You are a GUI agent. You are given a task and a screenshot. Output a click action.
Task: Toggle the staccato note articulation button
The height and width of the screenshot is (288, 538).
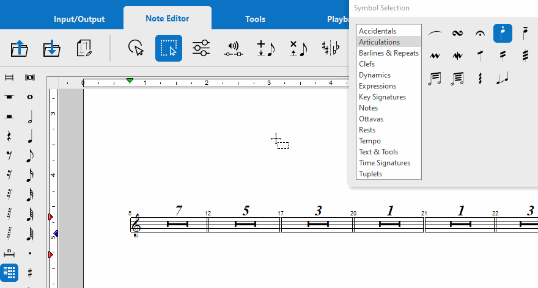tap(503, 34)
